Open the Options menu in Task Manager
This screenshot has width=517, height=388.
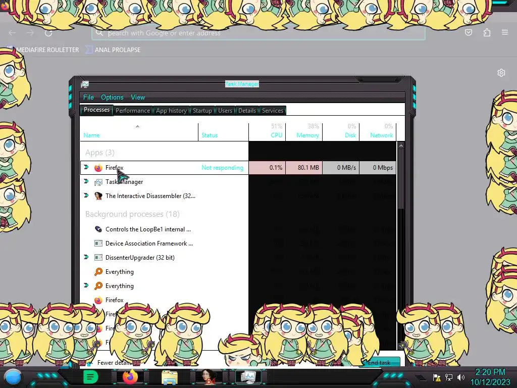(112, 97)
